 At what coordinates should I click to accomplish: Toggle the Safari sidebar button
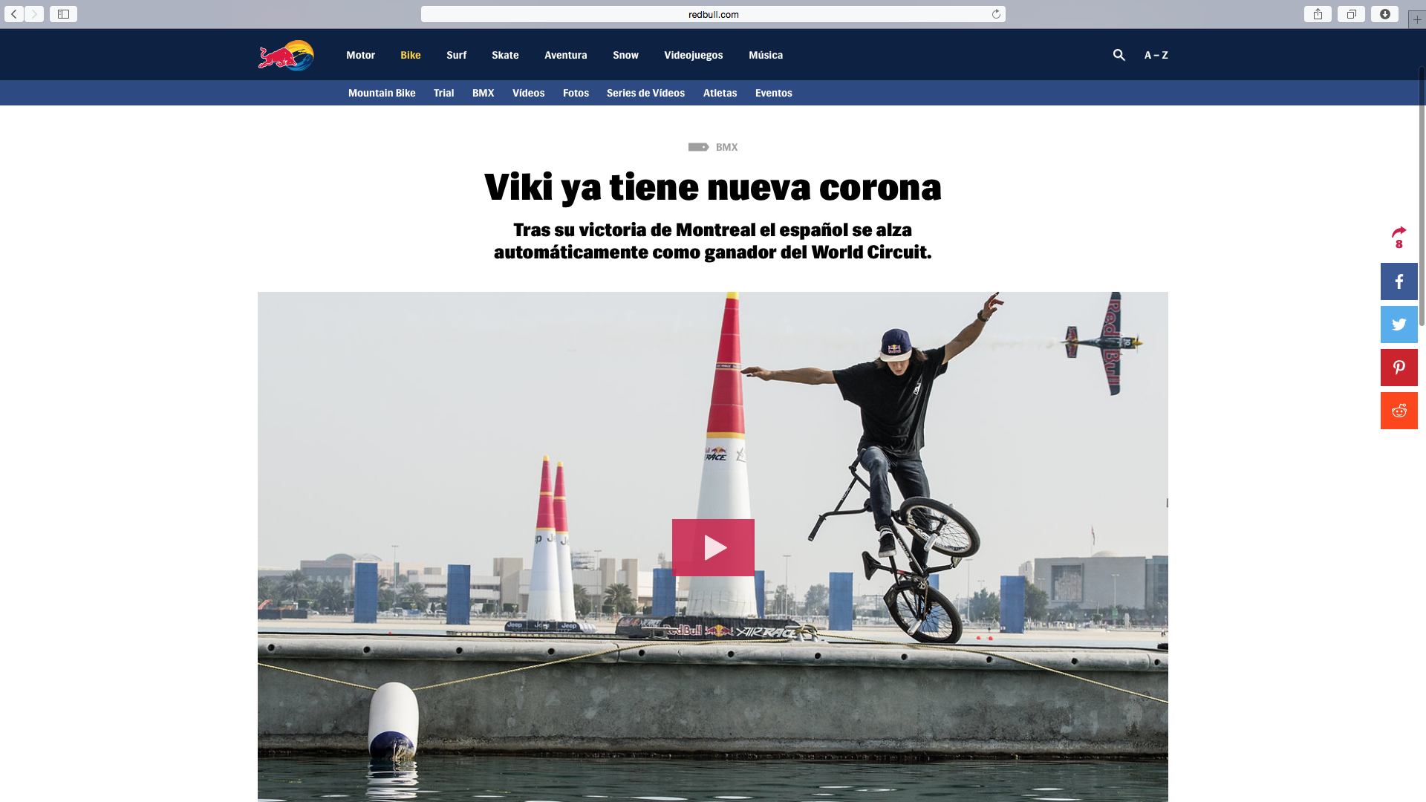click(x=63, y=14)
